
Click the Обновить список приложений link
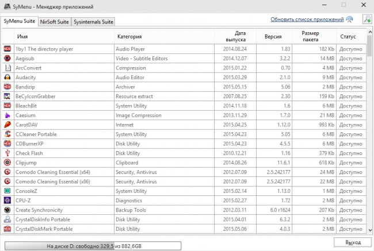point(307,20)
